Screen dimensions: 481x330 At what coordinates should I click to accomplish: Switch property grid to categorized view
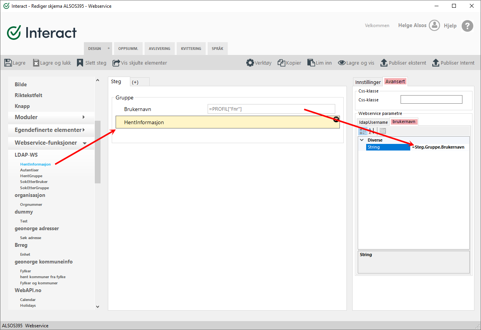click(x=363, y=131)
